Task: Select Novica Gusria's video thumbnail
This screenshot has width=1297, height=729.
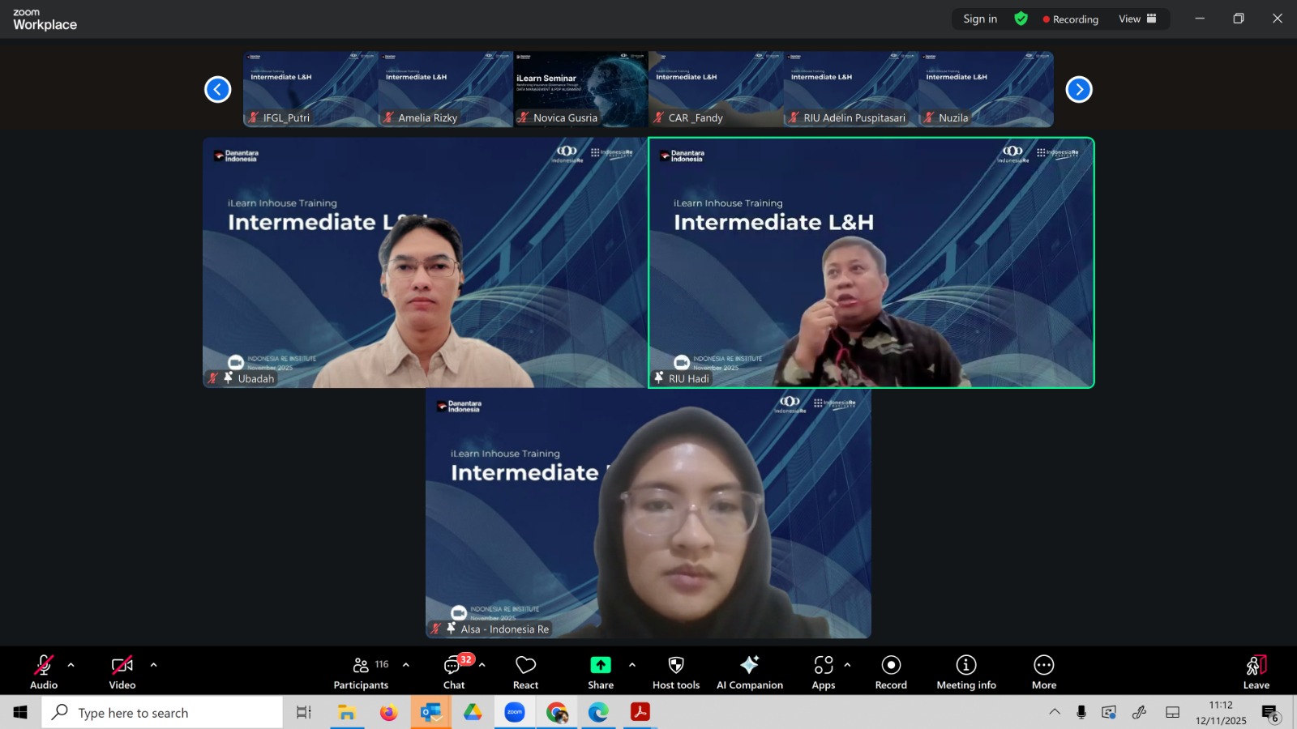Action: (580, 89)
